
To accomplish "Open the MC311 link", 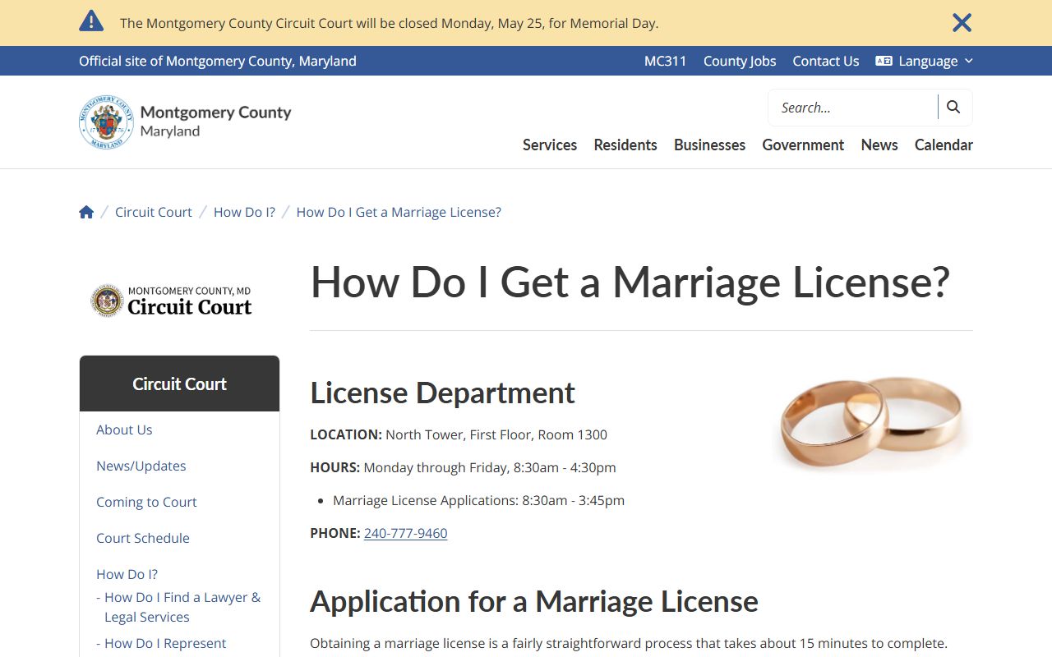I will (665, 61).
